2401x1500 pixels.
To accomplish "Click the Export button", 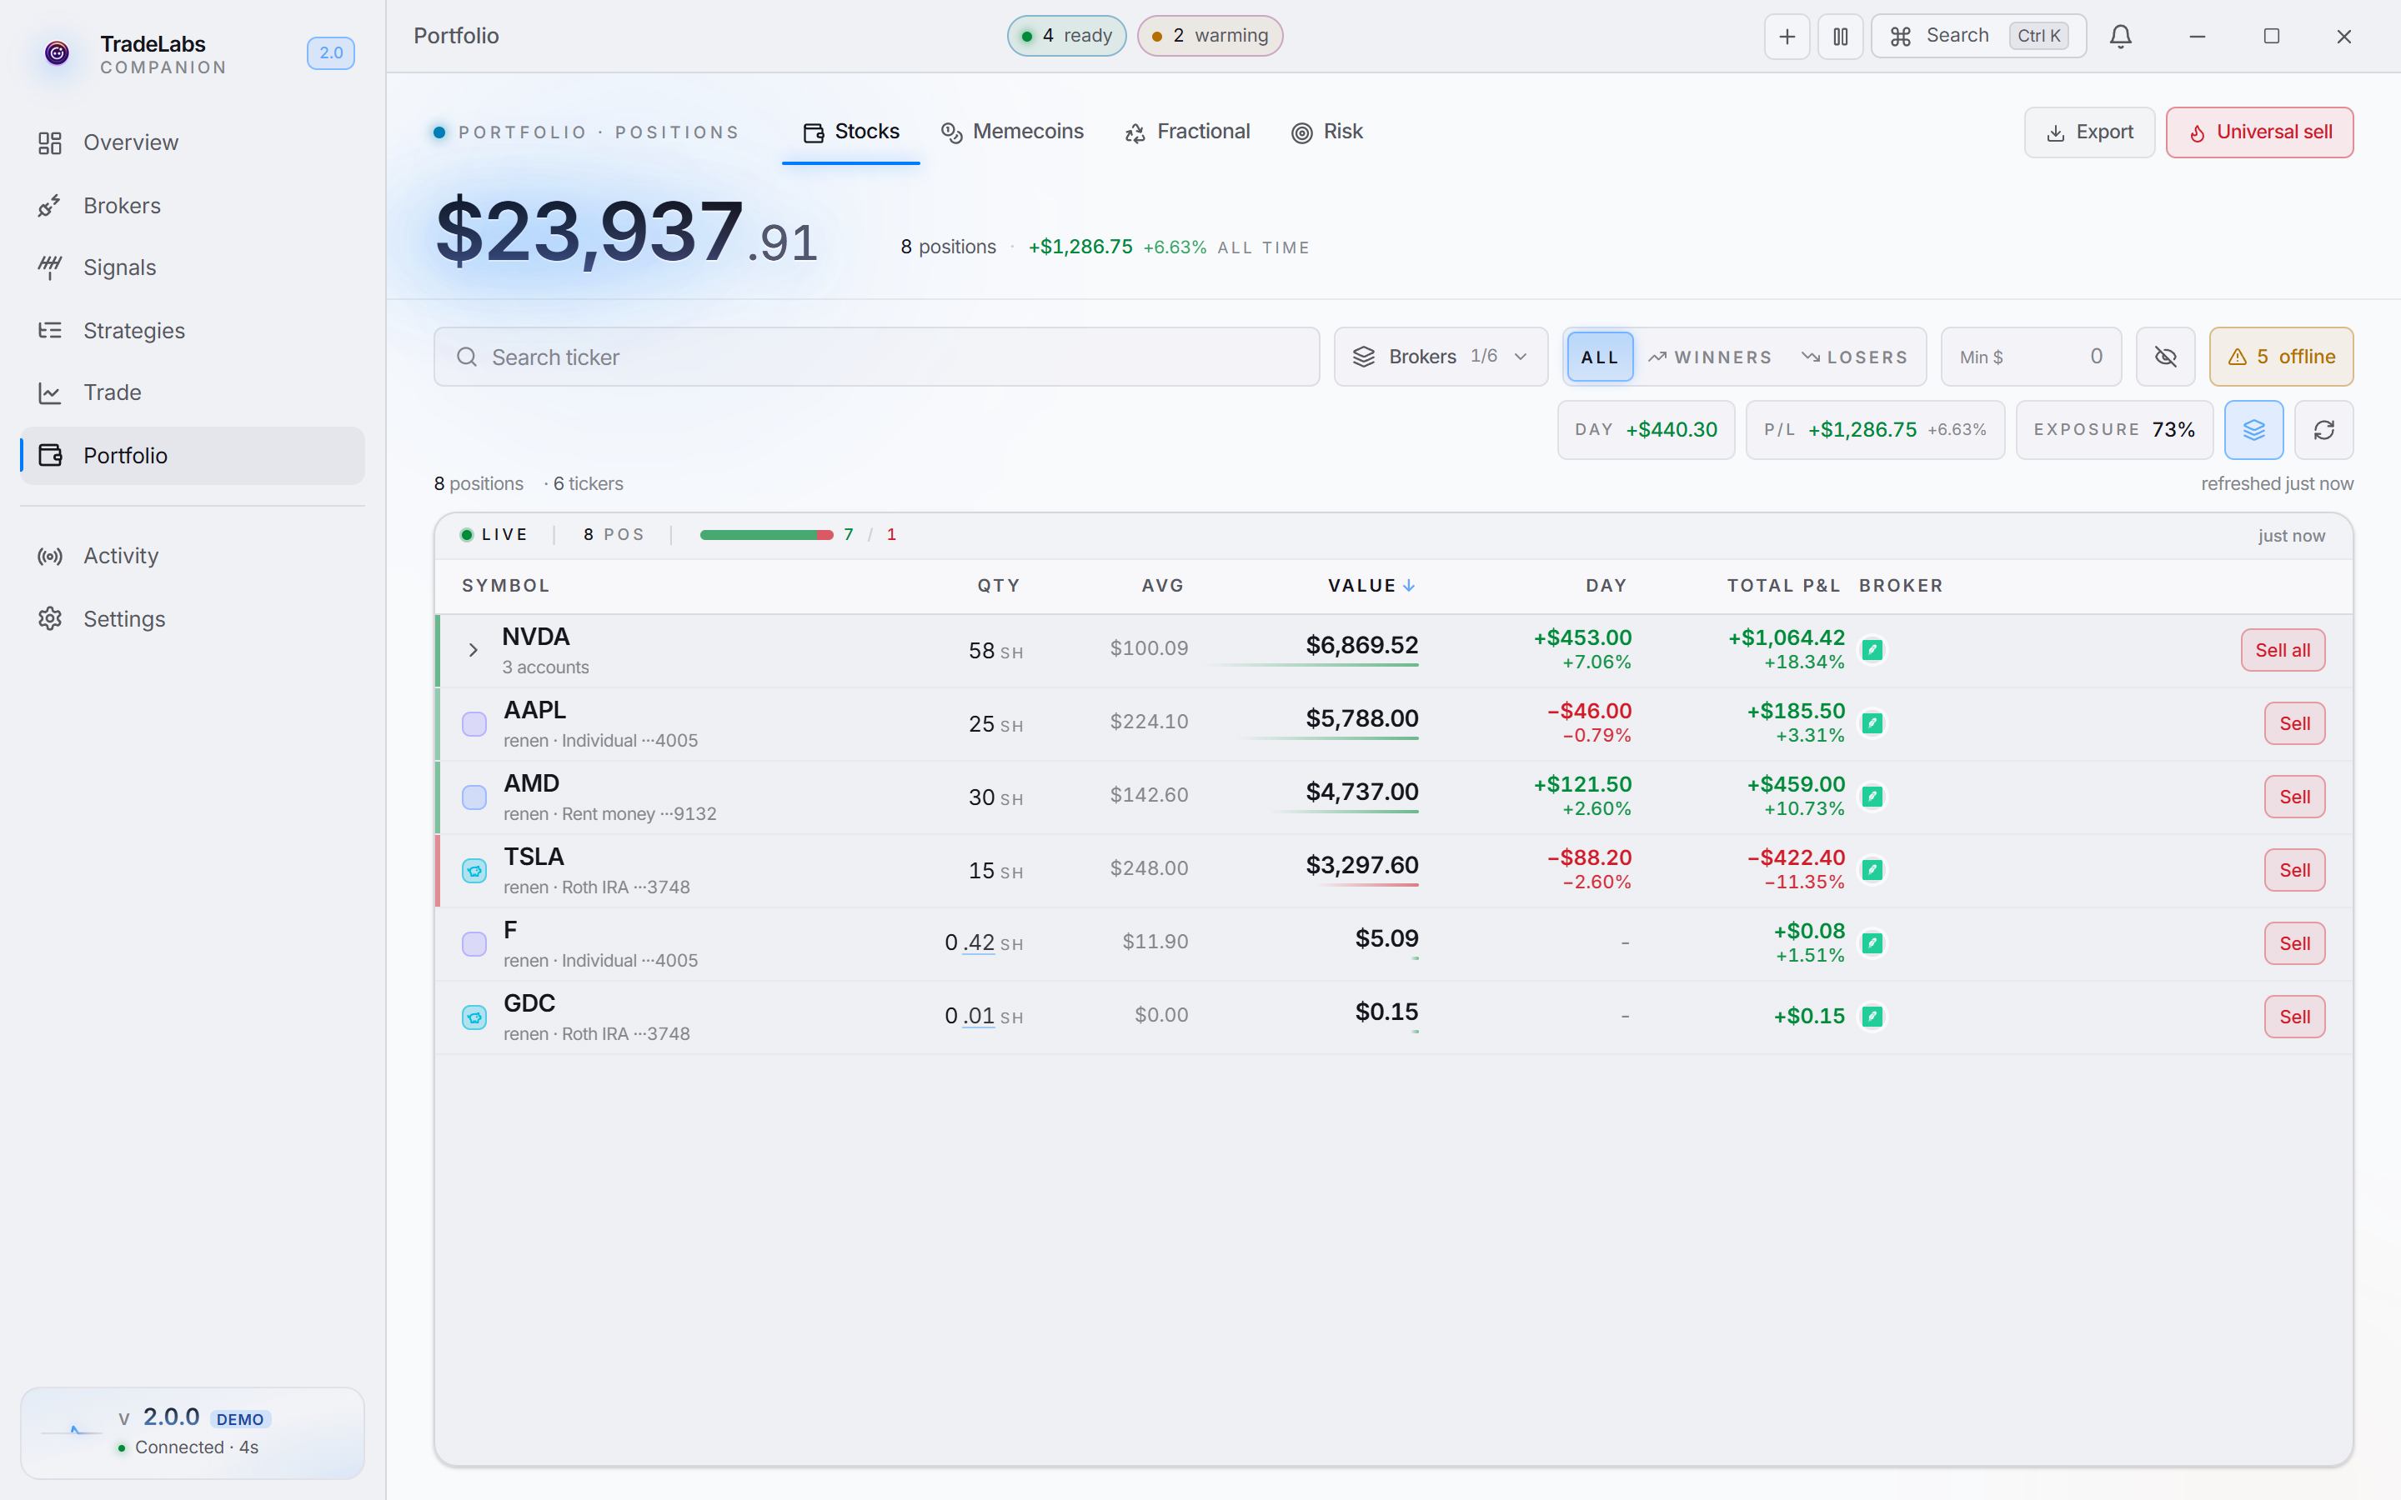I will pos(2089,133).
